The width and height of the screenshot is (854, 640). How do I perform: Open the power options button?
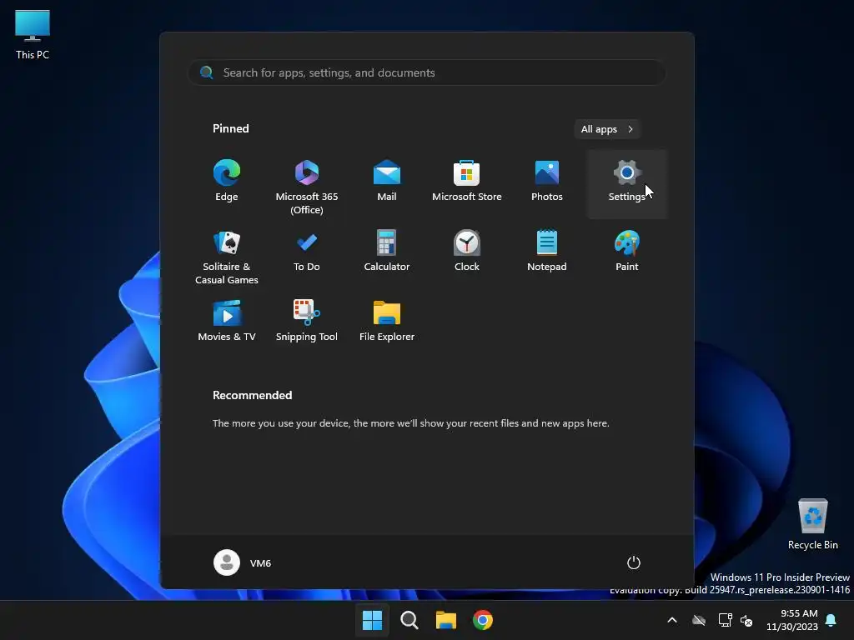(634, 562)
